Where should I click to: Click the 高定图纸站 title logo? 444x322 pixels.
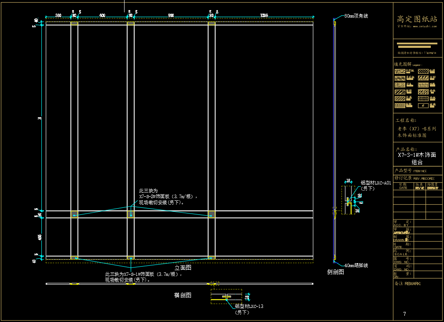[x=417, y=19]
